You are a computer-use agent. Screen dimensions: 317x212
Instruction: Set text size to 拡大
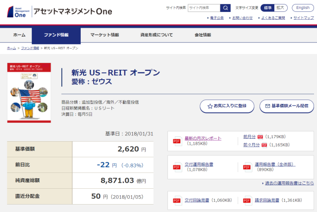tap(281, 8)
